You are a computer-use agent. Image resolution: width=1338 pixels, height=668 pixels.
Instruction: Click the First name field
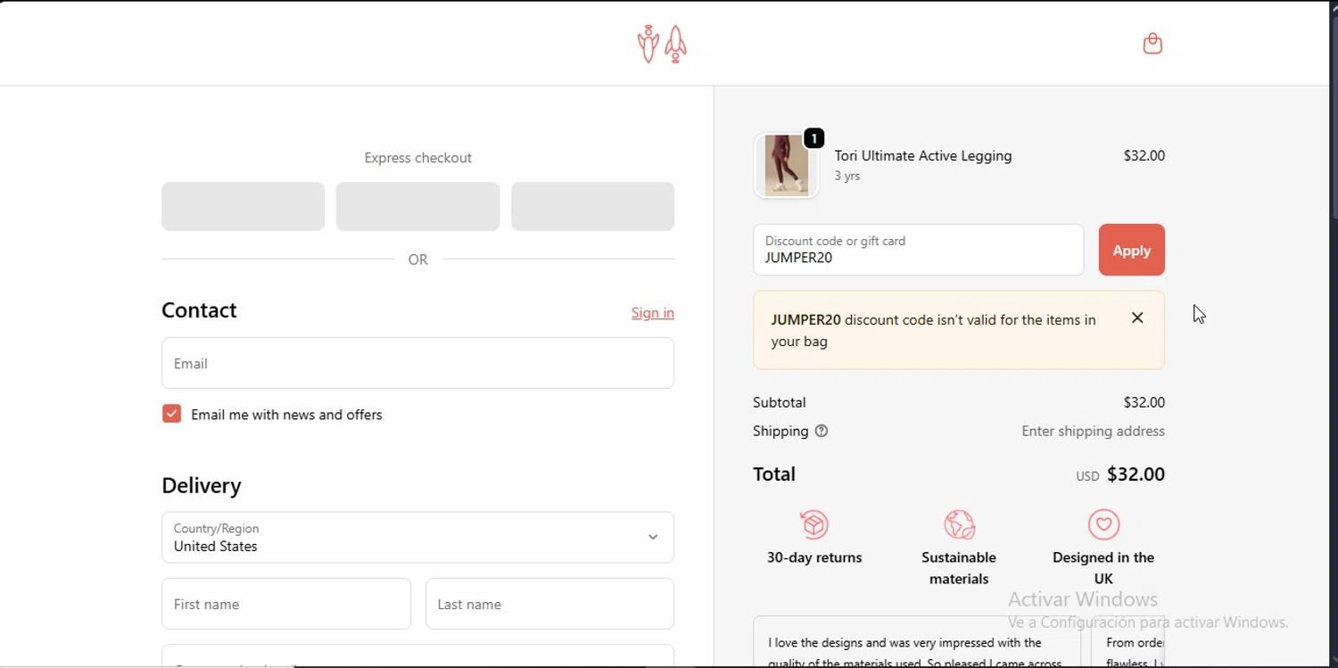point(286,604)
